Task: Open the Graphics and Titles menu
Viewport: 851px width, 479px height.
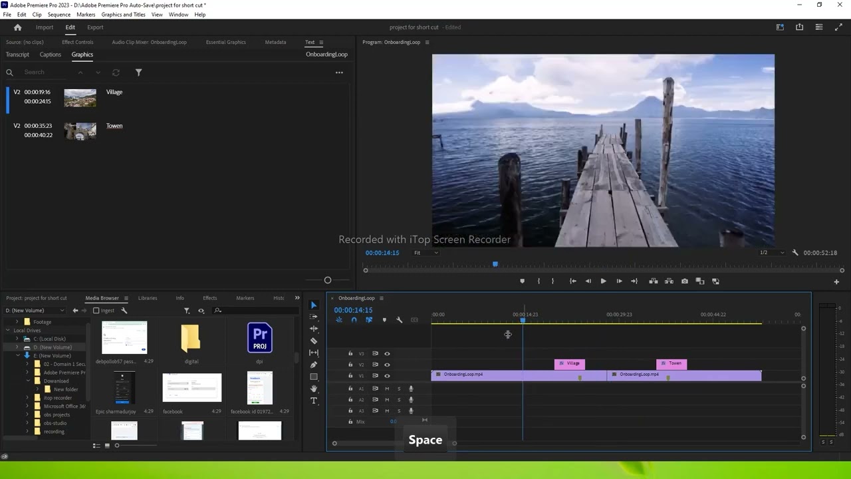Action: click(x=123, y=15)
